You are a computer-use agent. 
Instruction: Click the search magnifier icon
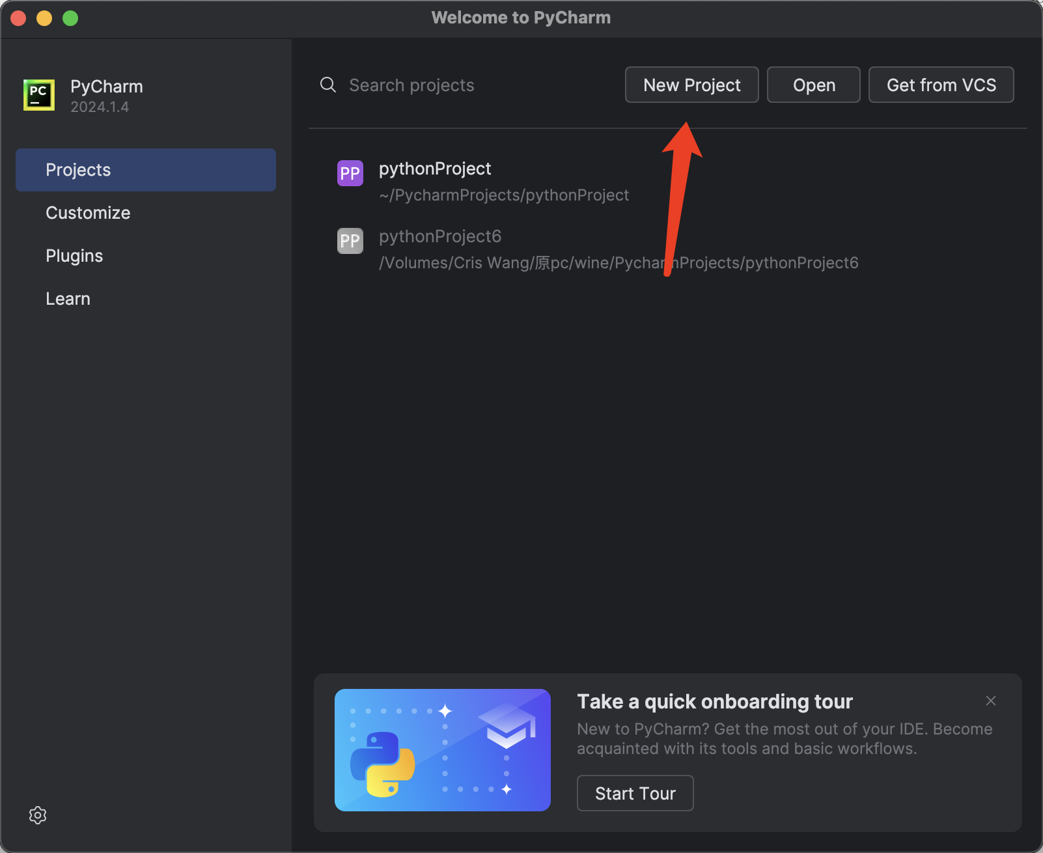(328, 85)
